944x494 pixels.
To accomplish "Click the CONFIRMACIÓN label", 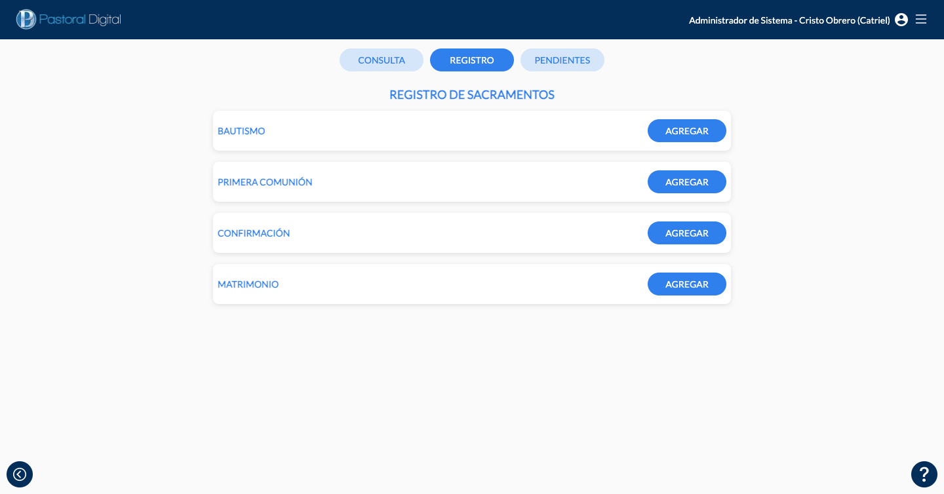I will (x=254, y=233).
